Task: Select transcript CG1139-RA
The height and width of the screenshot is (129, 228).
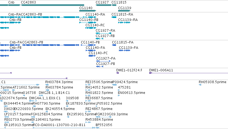Action: point(124,23)
